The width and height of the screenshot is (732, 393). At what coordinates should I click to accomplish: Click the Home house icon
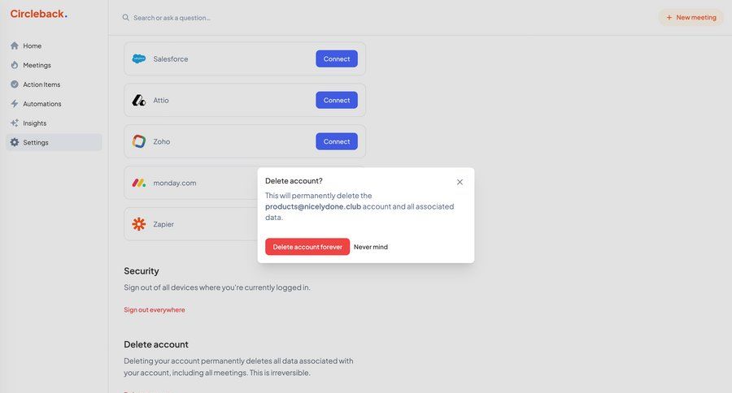pos(15,45)
